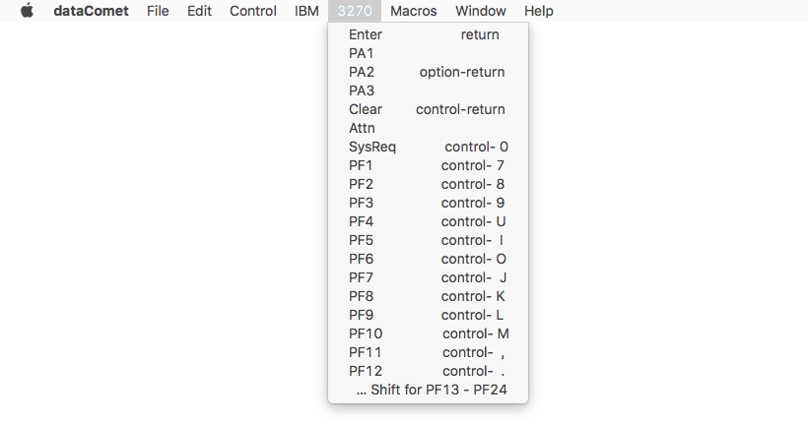Choose Enter from the 3270 menu
The image size is (808, 424).
pyautogui.click(x=428, y=34)
